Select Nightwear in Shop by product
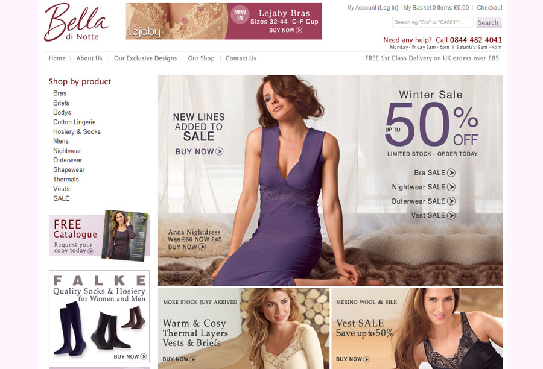 pos(67,151)
